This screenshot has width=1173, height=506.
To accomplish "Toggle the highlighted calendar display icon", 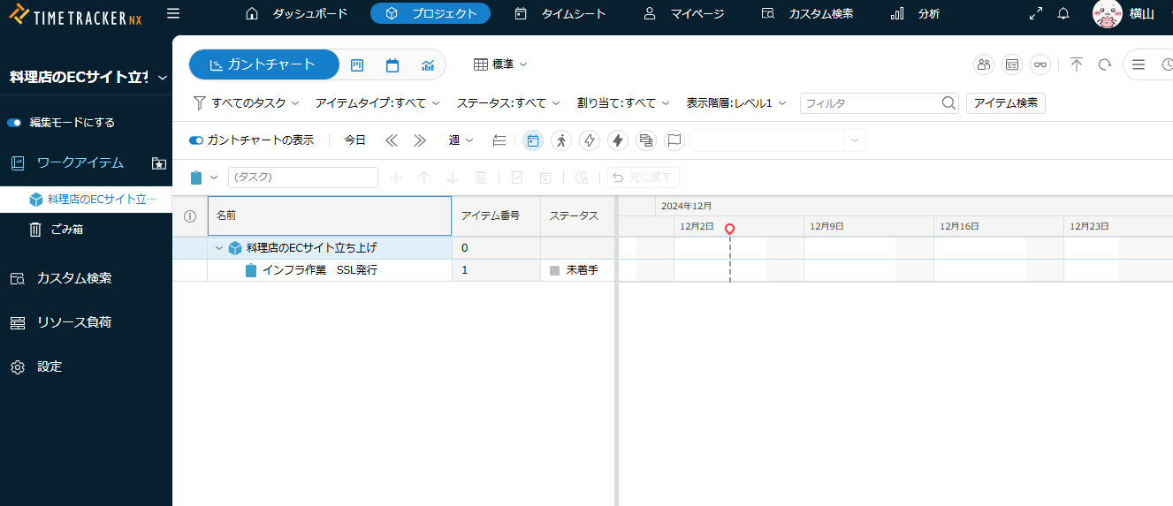I will point(533,140).
